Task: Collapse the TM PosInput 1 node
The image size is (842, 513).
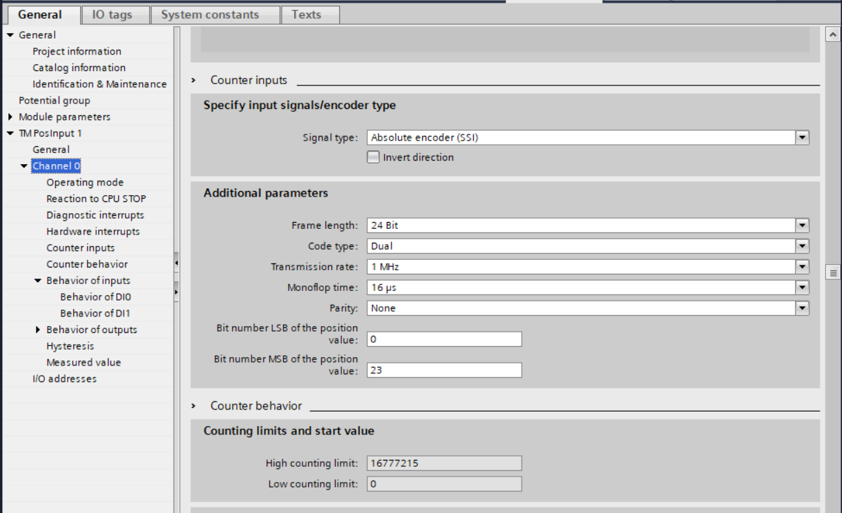Action: tap(10, 133)
